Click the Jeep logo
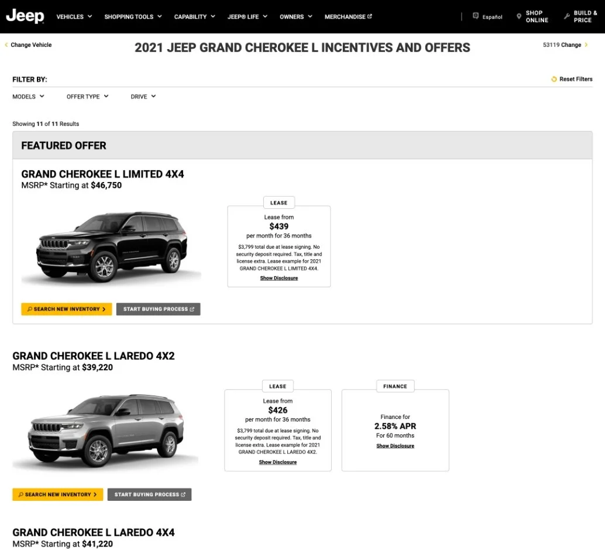This screenshot has width=605, height=550. (x=25, y=16)
